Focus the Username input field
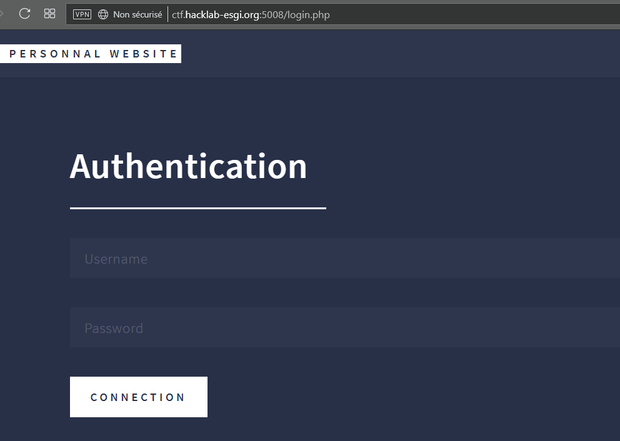This screenshot has width=620, height=441. [345, 258]
